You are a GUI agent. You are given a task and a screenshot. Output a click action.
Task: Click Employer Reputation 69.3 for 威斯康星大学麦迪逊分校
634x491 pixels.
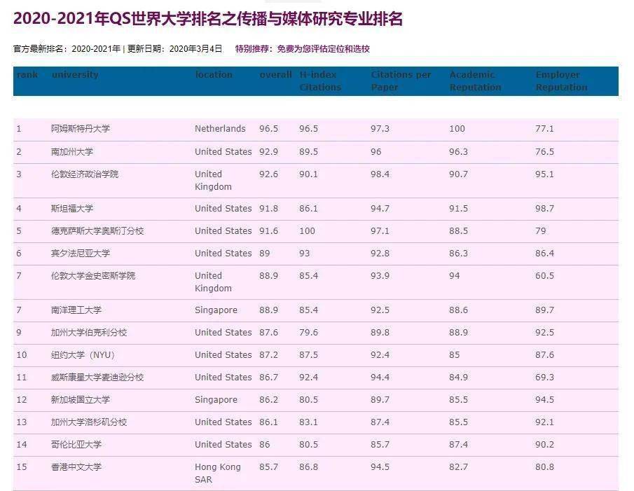pos(544,378)
